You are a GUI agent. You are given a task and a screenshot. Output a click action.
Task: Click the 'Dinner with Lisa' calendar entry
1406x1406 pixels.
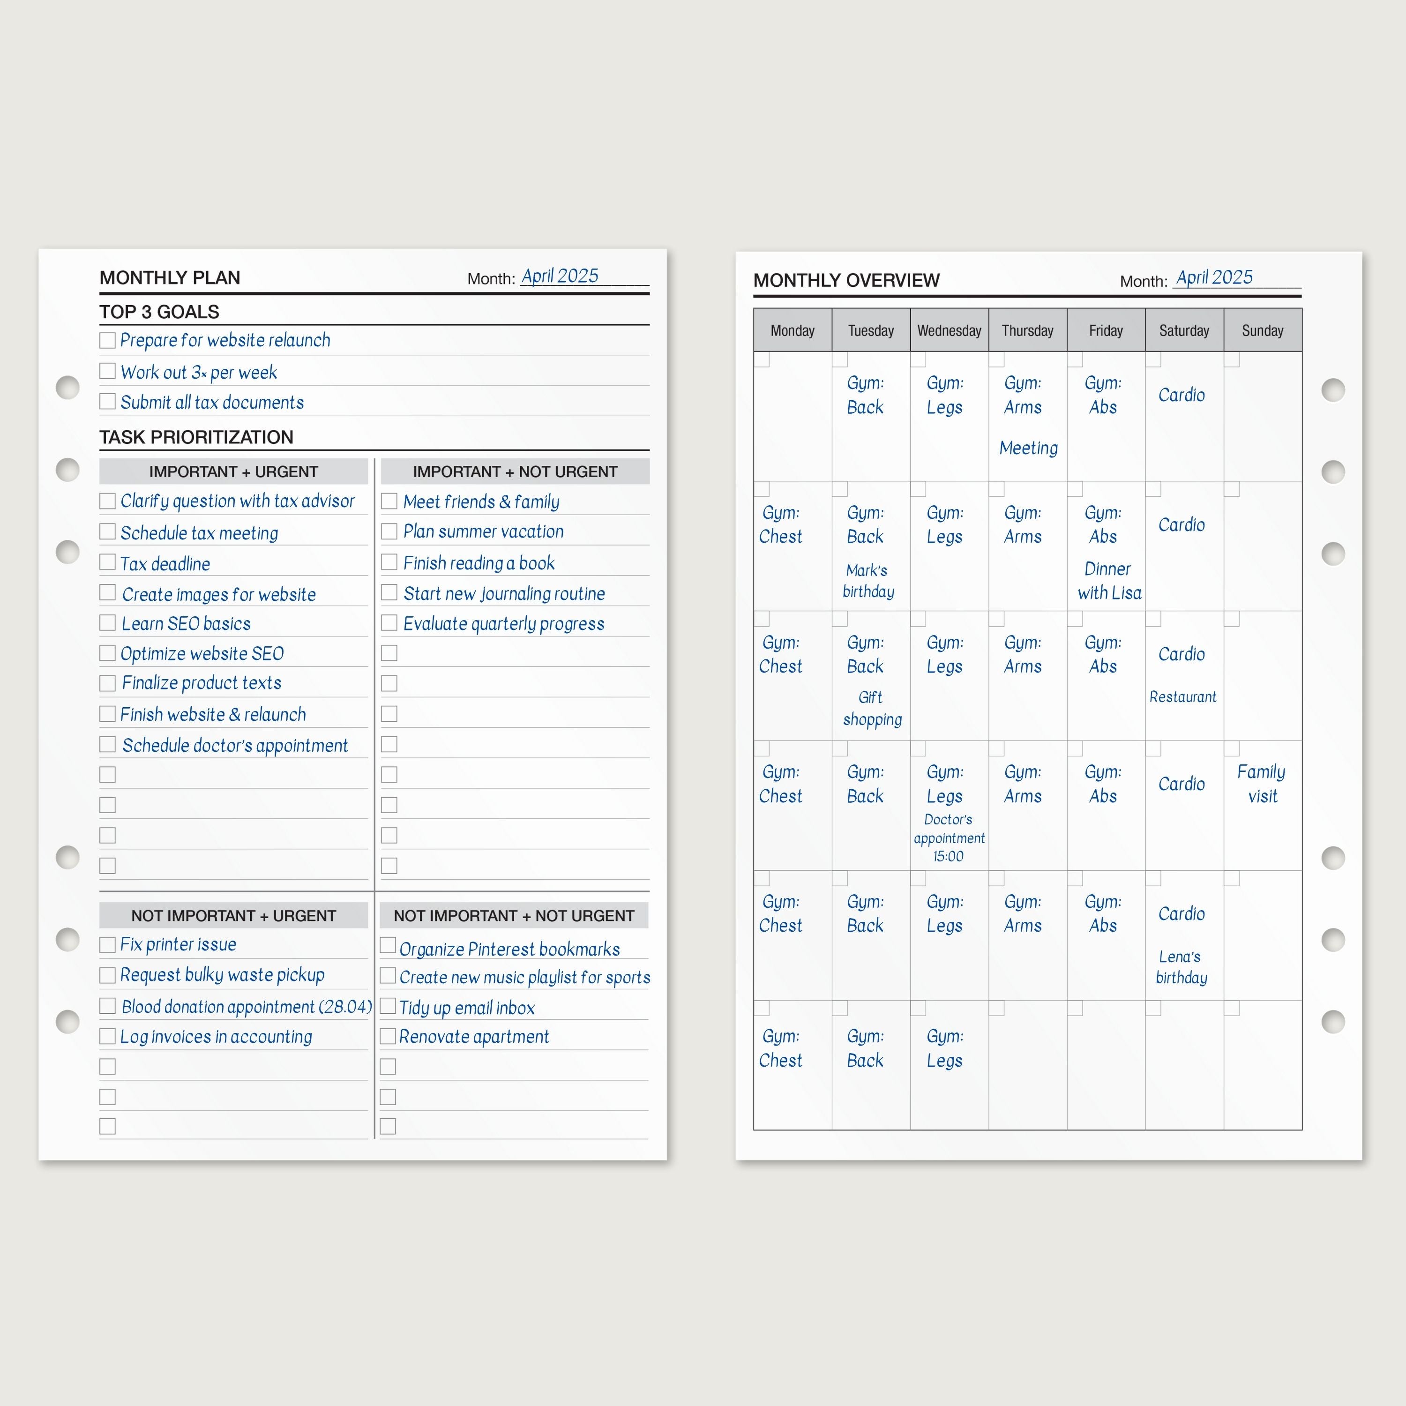[1108, 581]
